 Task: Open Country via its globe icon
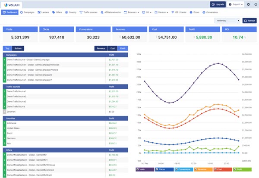click(x=66, y=12)
